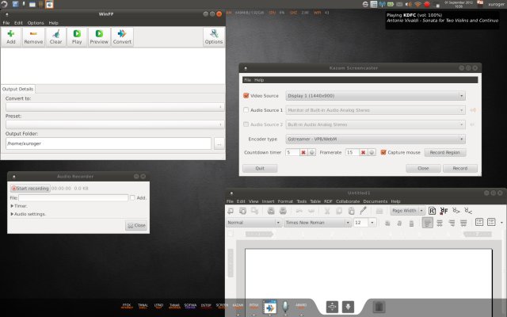507x317 pixels.
Task: Click the microphone icon in the dock
Action: tap(285, 307)
